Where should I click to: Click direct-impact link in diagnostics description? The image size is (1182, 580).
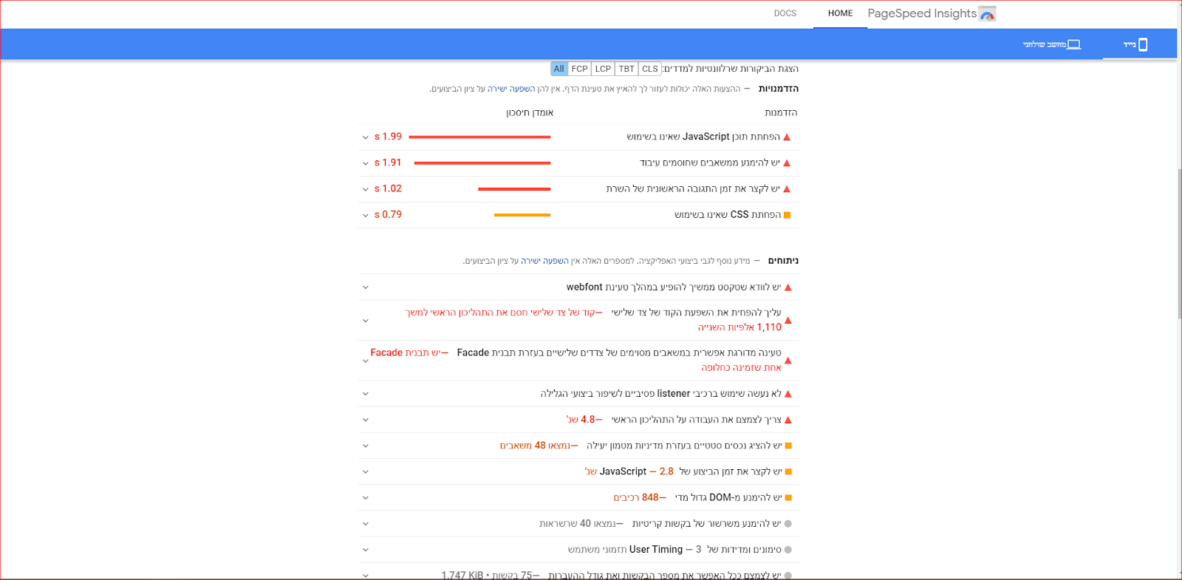pyautogui.click(x=544, y=261)
